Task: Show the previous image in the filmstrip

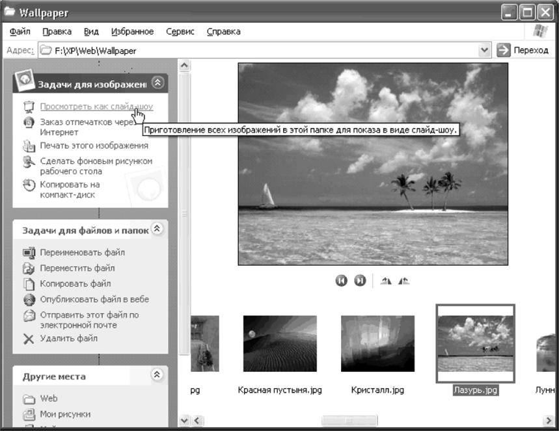Action: pos(341,281)
